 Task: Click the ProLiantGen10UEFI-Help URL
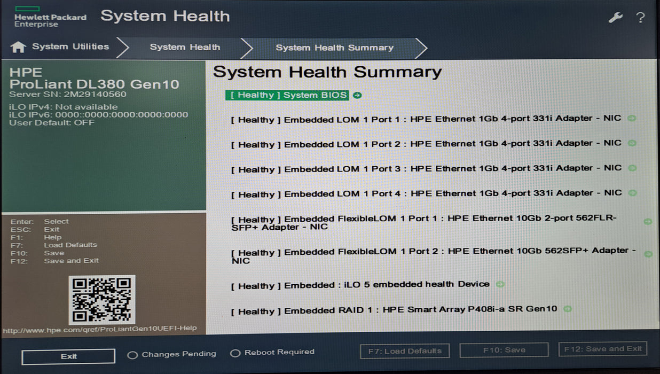[x=100, y=329]
